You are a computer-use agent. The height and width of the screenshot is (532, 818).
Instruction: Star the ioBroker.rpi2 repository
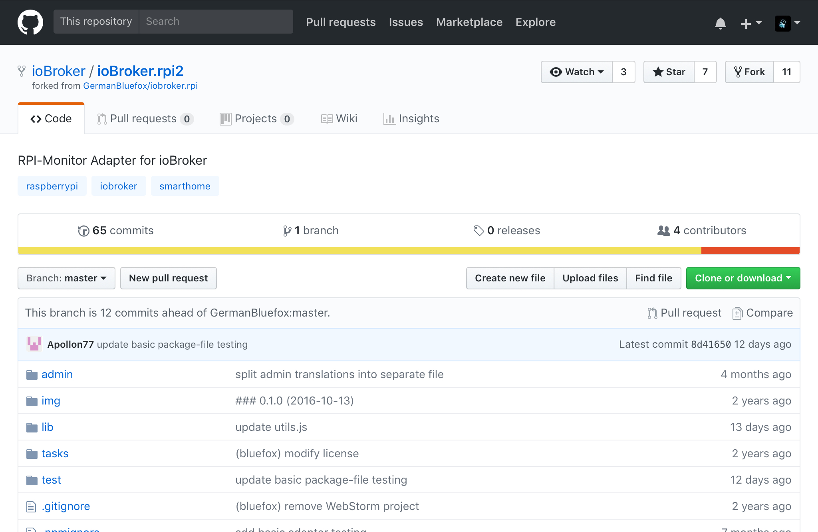pos(669,72)
